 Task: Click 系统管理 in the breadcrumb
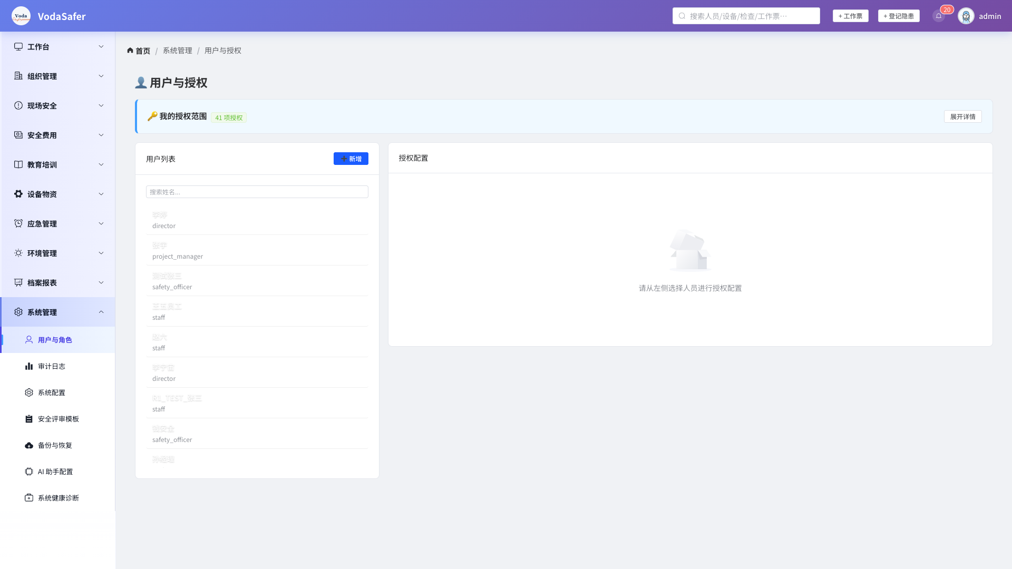point(177,51)
